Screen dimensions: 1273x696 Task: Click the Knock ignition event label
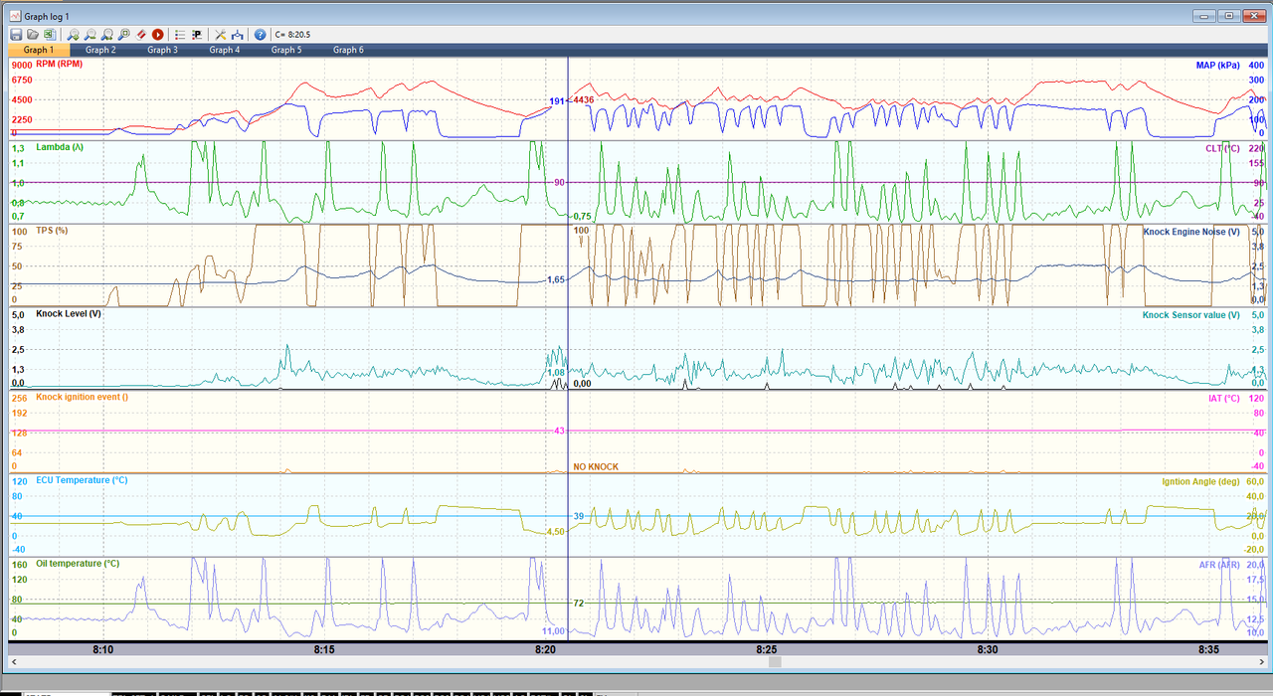(x=82, y=397)
